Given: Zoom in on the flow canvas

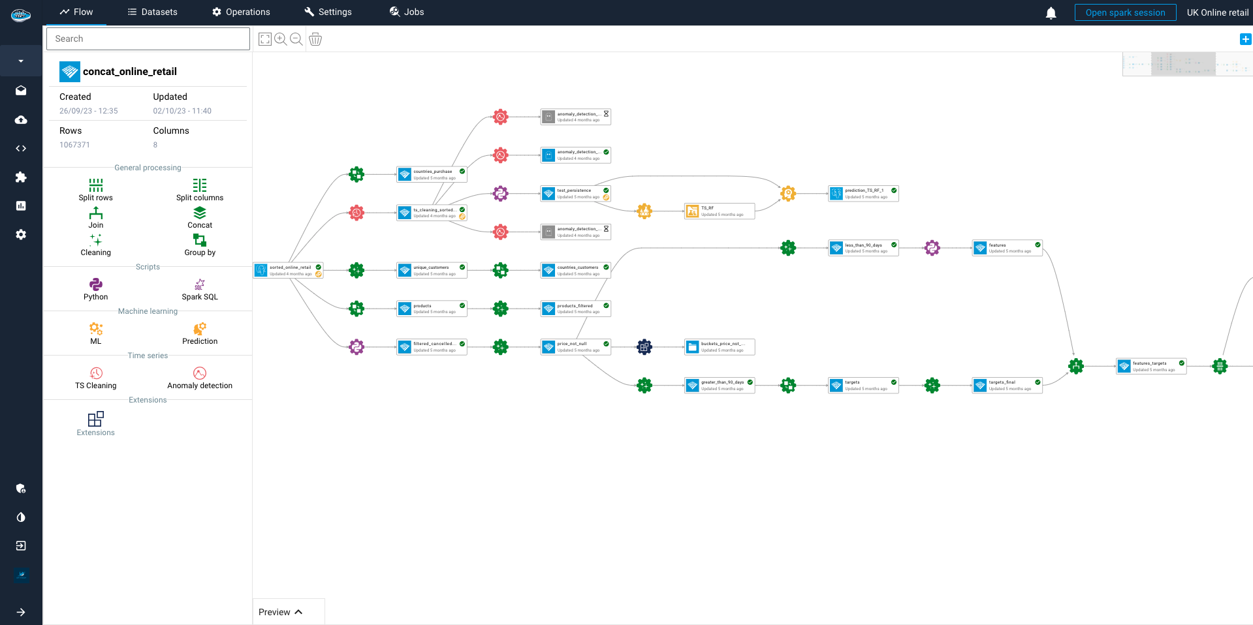Looking at the screenshot, I should pos(281,39).
